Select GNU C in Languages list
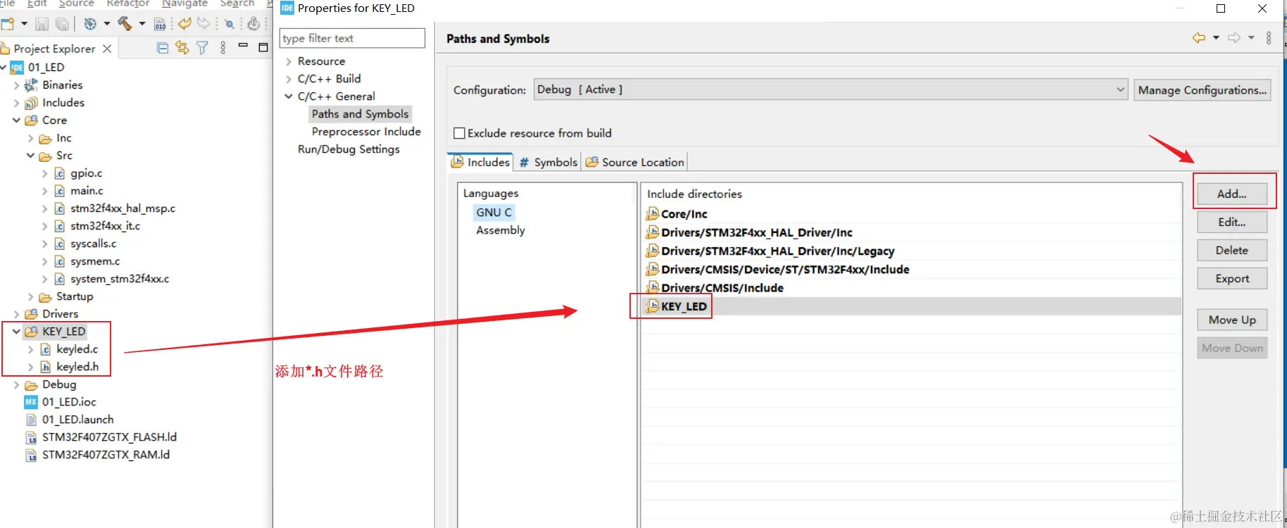1287x528 pixels. coord(494,212)
